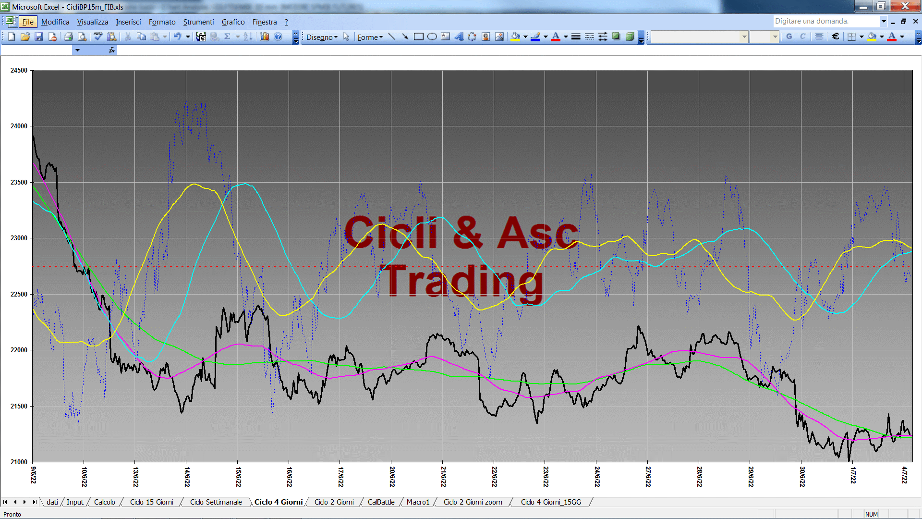Select the Oval drawing tool
The image size is (922, 519).
click(432, 37)
